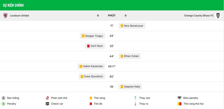Click the Sự kiện chính header
This screenshot has height=109, width=224.
point(13,5)
